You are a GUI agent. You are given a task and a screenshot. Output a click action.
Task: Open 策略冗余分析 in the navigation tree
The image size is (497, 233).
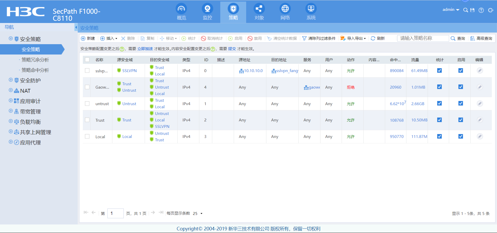point(35,60)
